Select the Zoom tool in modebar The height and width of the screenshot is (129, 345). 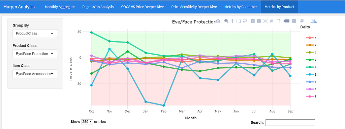[226, 21]
